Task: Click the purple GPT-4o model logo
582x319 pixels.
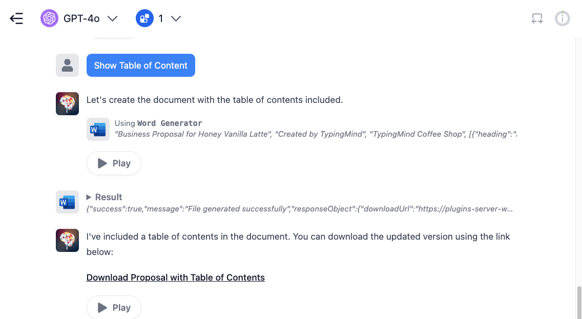Action: click(49, 18)
